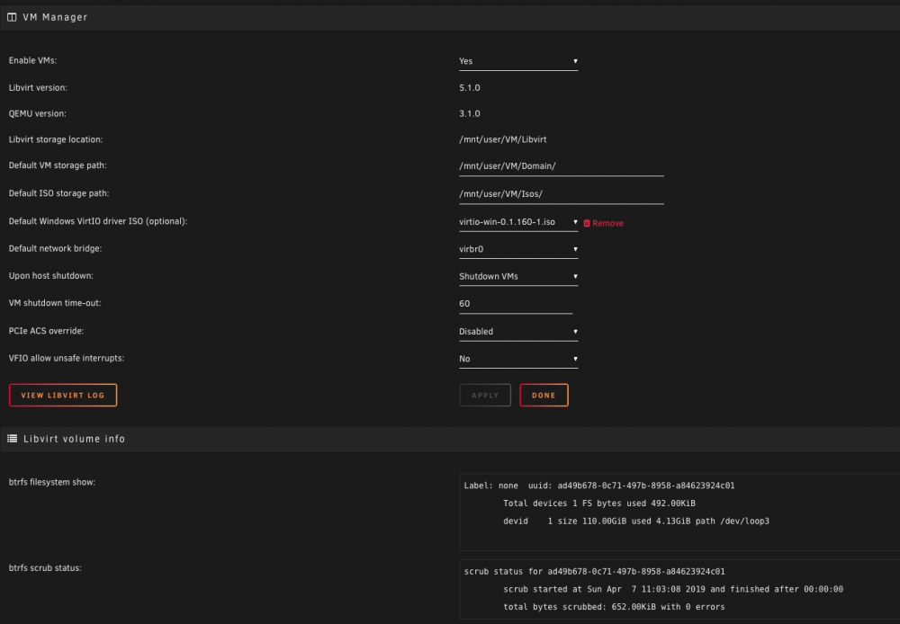Click the trash icon beside Remove

pos(587,223)
